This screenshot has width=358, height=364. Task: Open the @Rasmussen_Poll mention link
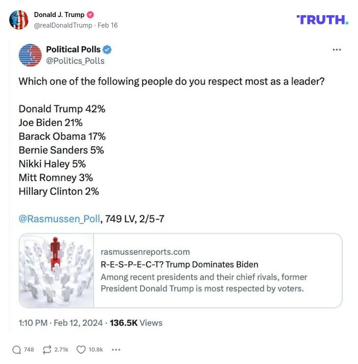[59, 219]
